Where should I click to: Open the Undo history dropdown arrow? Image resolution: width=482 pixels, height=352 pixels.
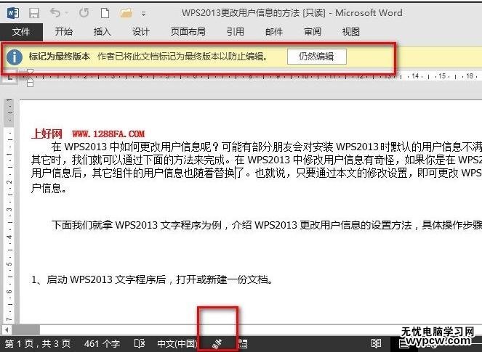[66, 13]
